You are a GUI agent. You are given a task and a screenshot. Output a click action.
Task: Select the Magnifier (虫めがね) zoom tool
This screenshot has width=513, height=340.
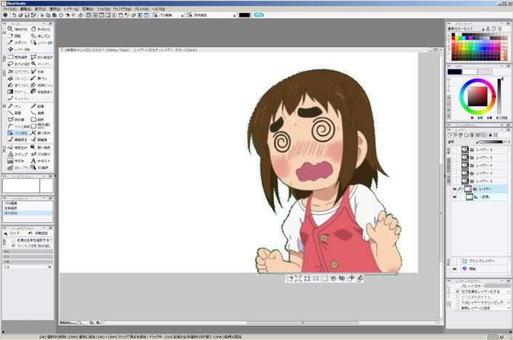(17, 29)
